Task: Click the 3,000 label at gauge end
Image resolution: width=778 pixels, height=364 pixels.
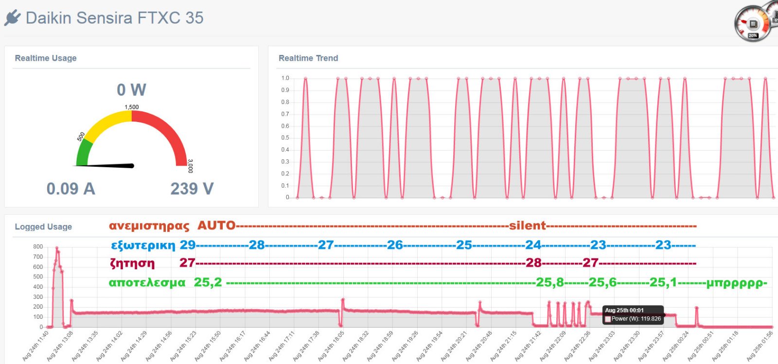Action: point(190,166)
